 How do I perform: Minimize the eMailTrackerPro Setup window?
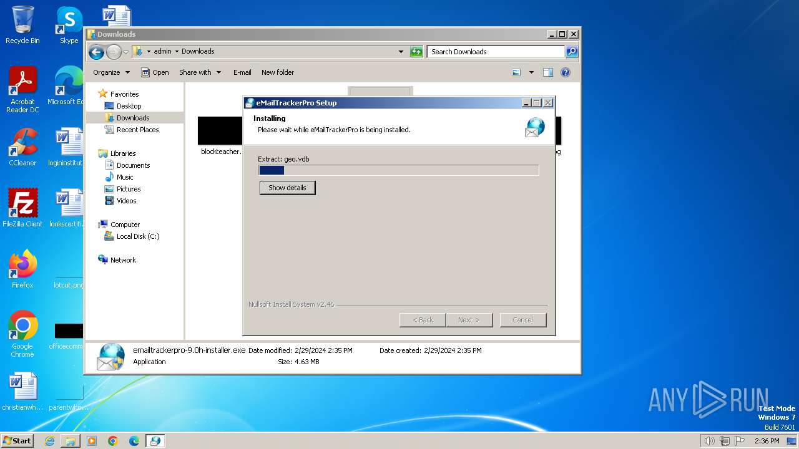click(526, 103)
